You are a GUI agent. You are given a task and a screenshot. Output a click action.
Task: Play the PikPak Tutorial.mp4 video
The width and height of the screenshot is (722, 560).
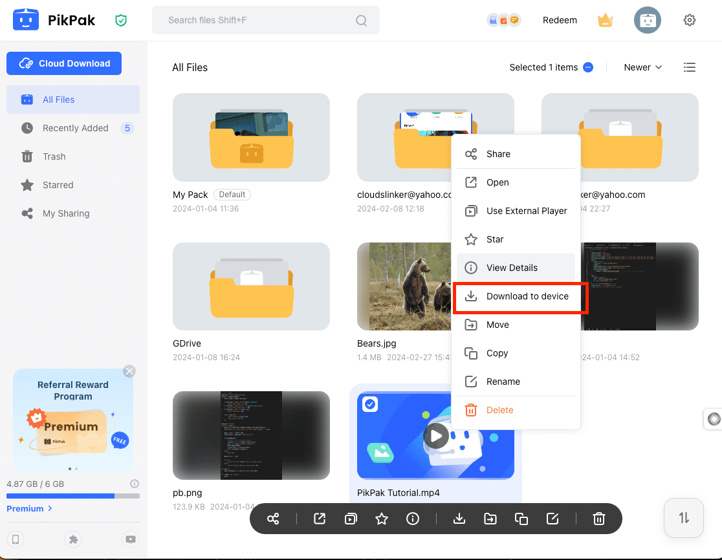click(x=435, y=435)
